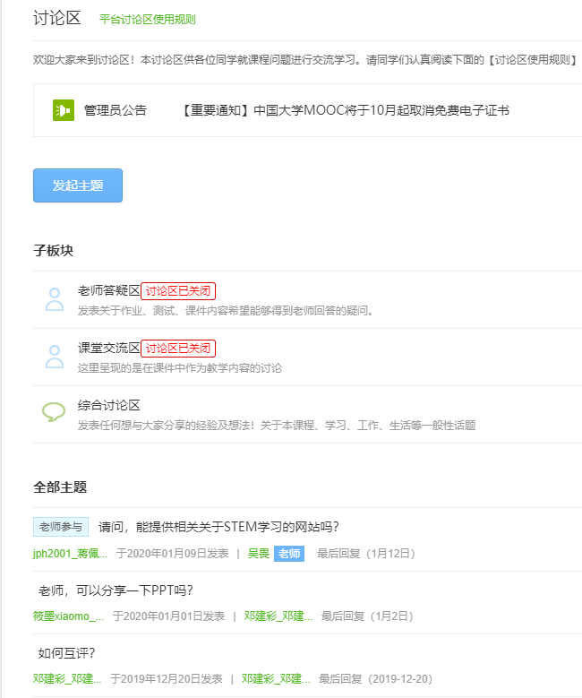The image size is (582, 698).
Task: Open author 邓建彩_邓建... of 如何互评 topic
Action: click(x=67, y=679)
